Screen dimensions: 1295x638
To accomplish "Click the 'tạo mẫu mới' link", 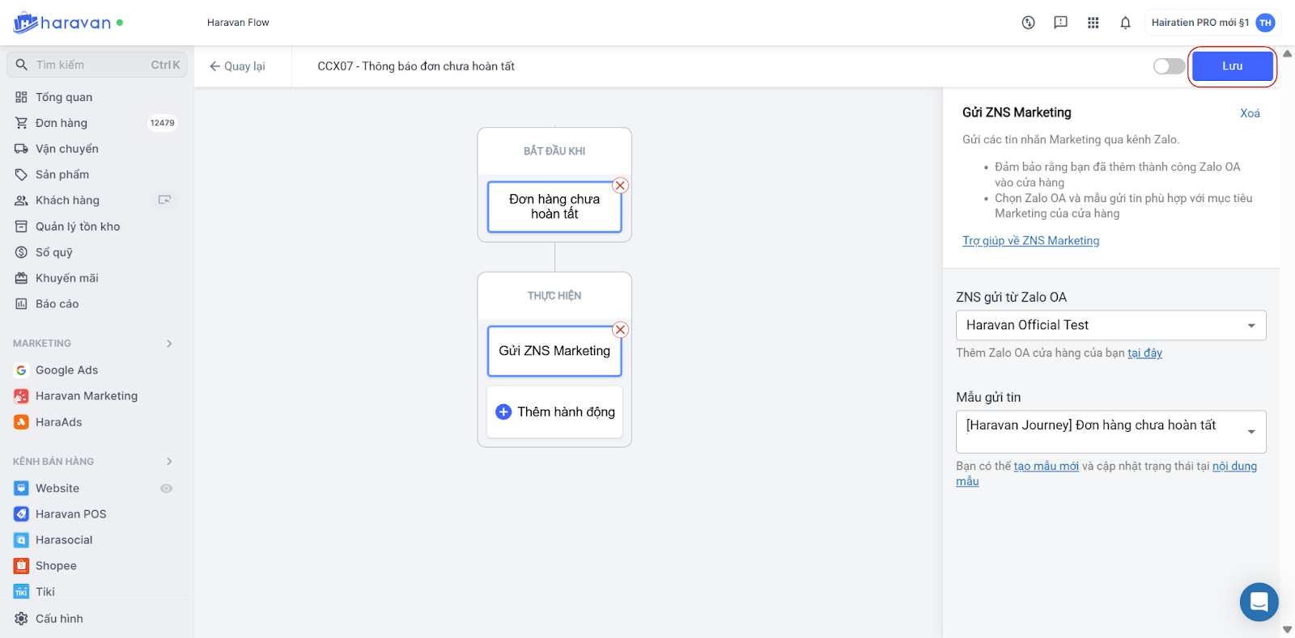I will pyautogui.click(x=1046, y=466).
